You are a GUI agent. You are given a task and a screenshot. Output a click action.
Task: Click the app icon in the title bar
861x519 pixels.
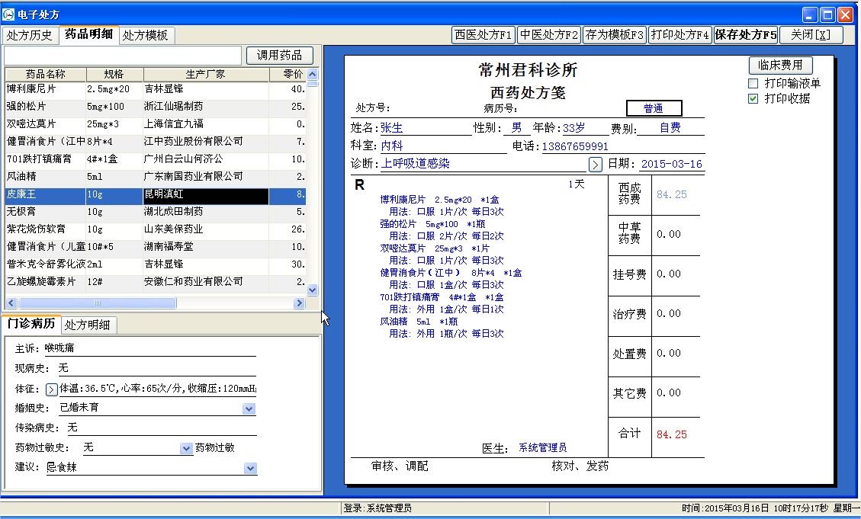click(x=8, y=14)
